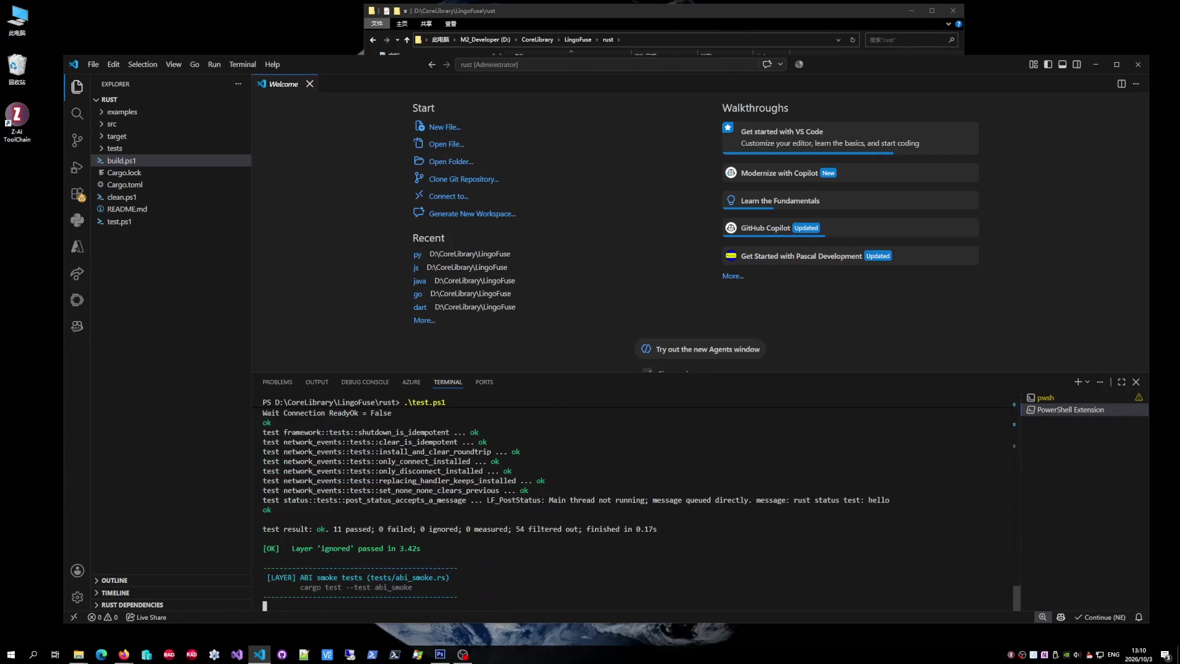The height and width of the screenshot is (664, 1180).
Task: Switch to the PROBLEMS tab
Action: pyautogui.click(x=277, y=382)
